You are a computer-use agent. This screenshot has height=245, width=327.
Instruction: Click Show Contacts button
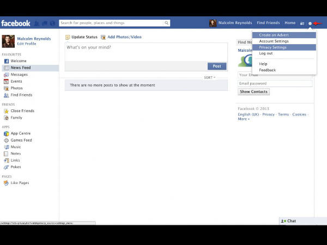tap(253, 91)
